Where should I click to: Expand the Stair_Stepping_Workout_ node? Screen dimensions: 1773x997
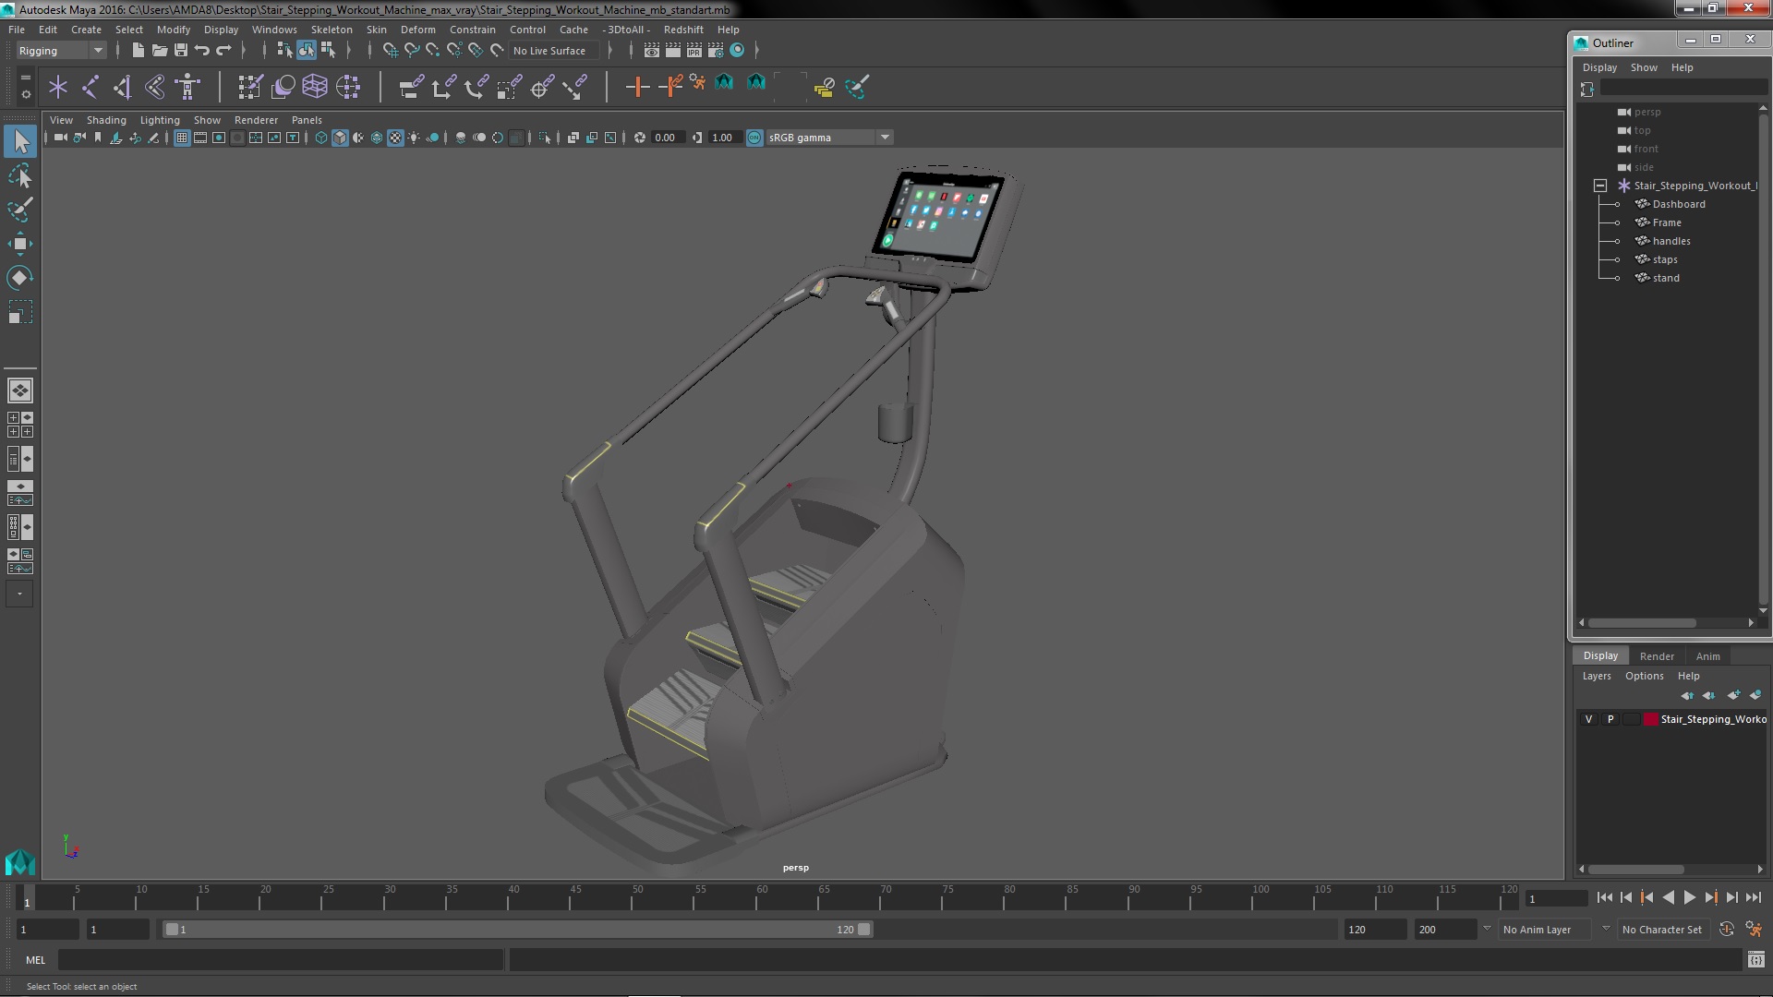click(x=1600, y=185)
